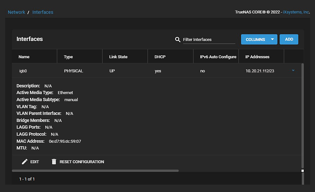Image resolution: width=315 pixels, height=192 pixels.
Task: Sort by the Type column header
Action: pyautogui.click(x=68, y=57)
